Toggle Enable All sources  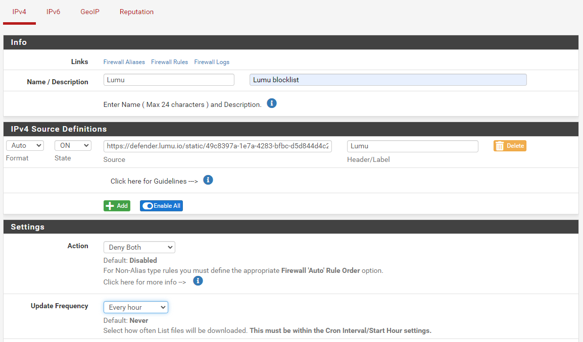point(161,206)
